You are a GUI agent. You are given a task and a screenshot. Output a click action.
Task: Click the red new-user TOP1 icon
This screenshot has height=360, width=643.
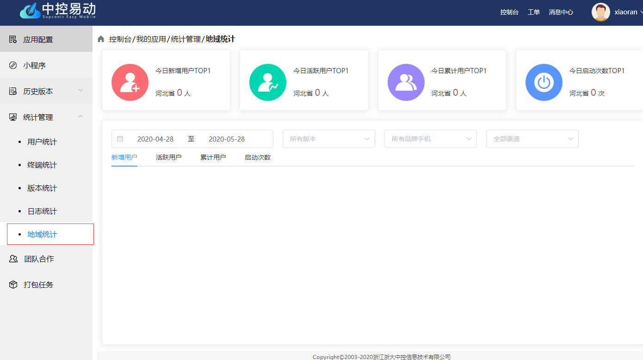coord(130,82)
